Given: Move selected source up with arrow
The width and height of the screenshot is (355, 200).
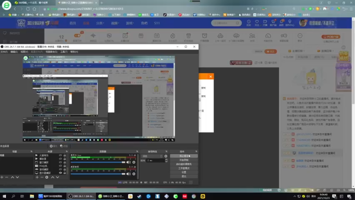Looking at the screenshot, I should click(52, 177).
